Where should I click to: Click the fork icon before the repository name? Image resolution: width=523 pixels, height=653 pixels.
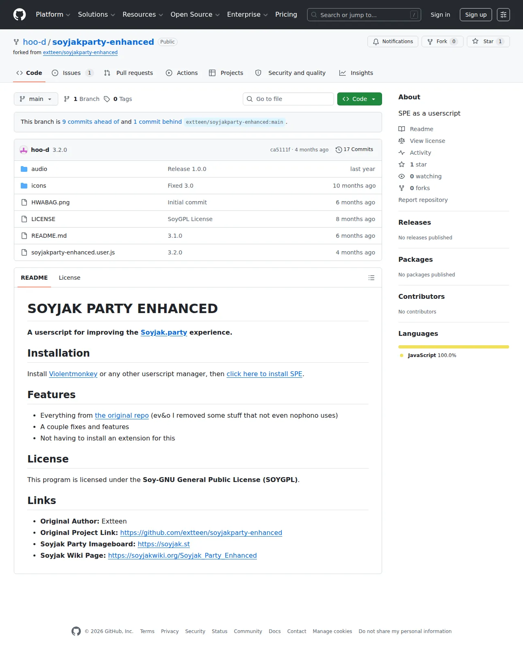click(16, 42)
